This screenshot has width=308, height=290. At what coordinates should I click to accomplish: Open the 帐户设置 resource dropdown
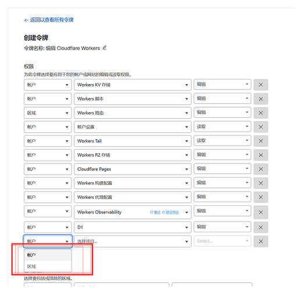132,127
